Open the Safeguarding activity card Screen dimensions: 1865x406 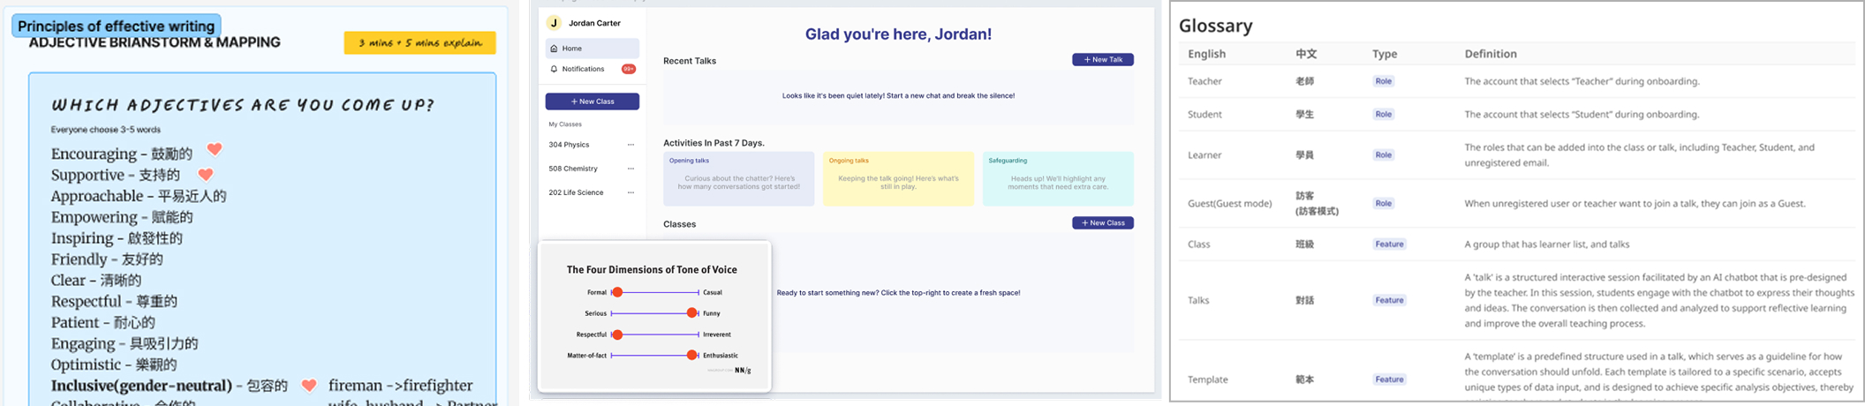[1057, 179]
